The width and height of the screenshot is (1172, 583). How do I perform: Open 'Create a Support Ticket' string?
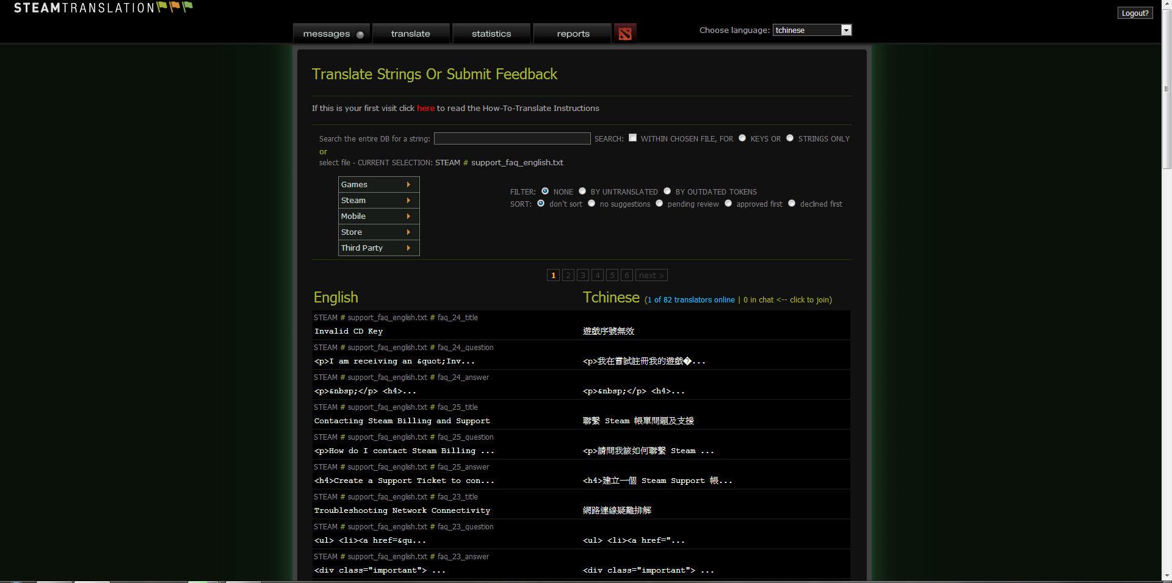[404, 481]
